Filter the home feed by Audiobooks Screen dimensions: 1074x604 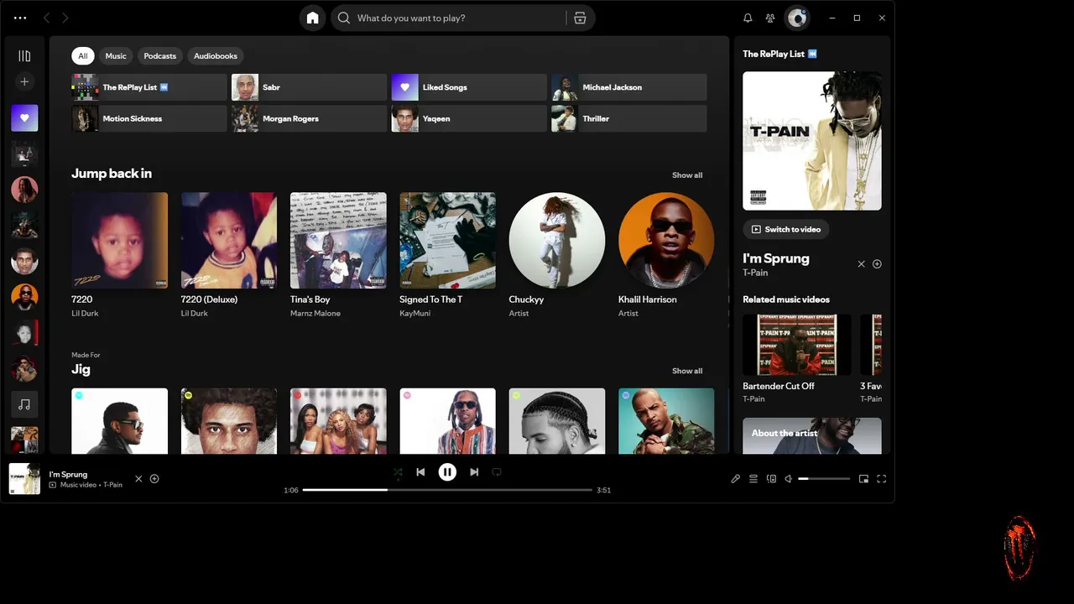coord(216,56)
